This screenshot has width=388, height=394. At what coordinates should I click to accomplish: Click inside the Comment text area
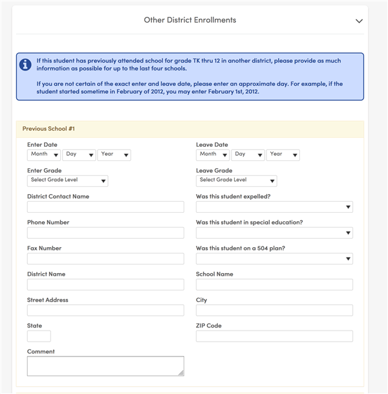pyautogui.click(x=105, y=366)
